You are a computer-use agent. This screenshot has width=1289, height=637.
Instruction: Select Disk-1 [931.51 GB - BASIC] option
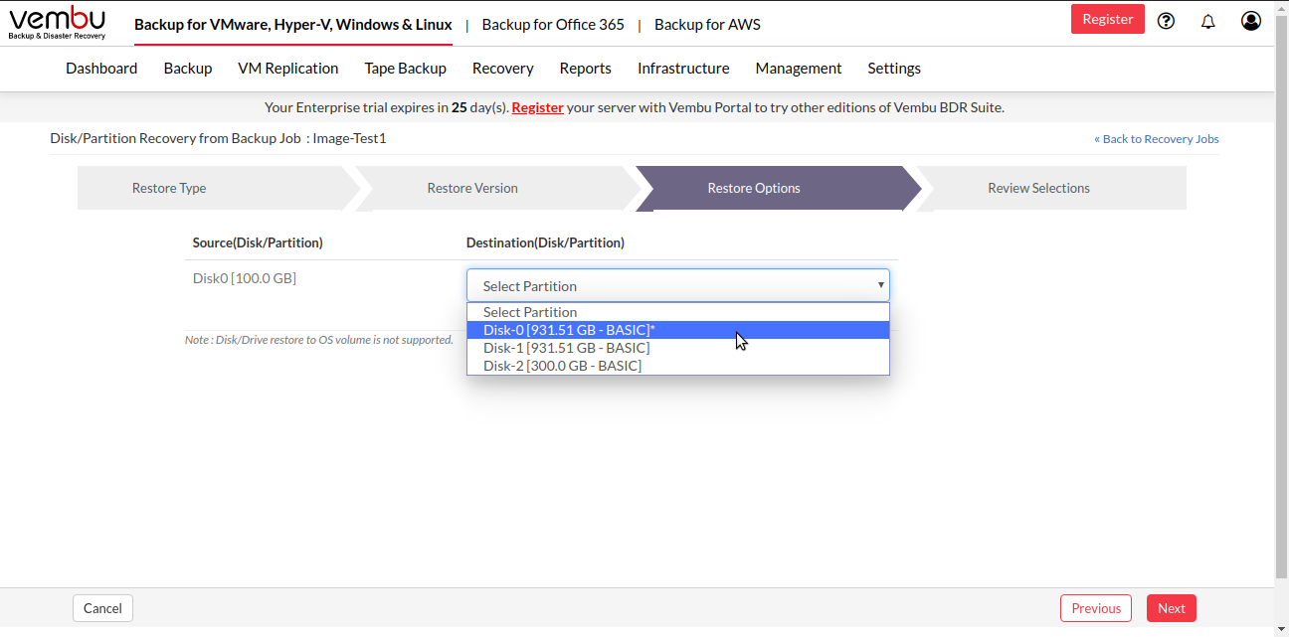678,348
